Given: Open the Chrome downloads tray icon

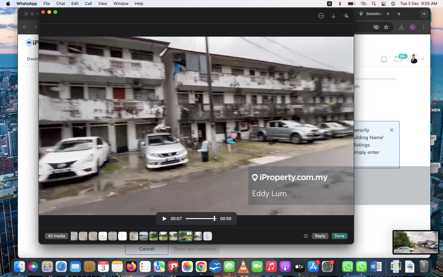Looking at the screenshot, I should click(401, 27).
